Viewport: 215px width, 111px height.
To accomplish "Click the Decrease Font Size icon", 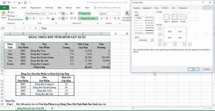I will [55, 13].
